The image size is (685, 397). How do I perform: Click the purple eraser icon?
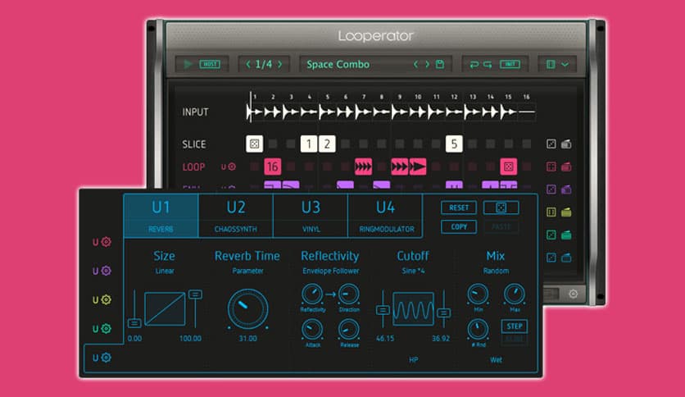[566, 189]
